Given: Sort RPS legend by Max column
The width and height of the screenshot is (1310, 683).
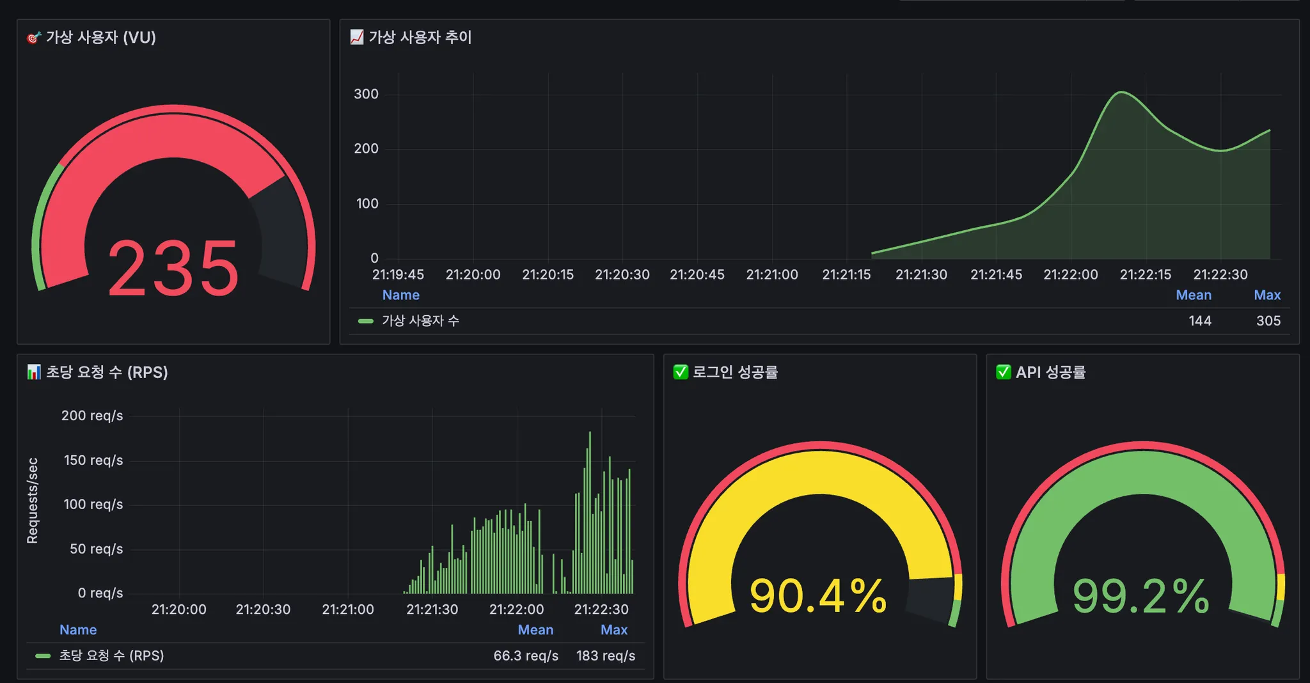Looking at the screenshot, I should pyautogui.click(x=614, y=630).
